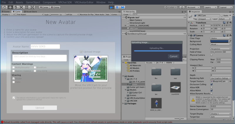
Task: Toggle Allow MSAA checkbox
Action: [x=211, y=90]
